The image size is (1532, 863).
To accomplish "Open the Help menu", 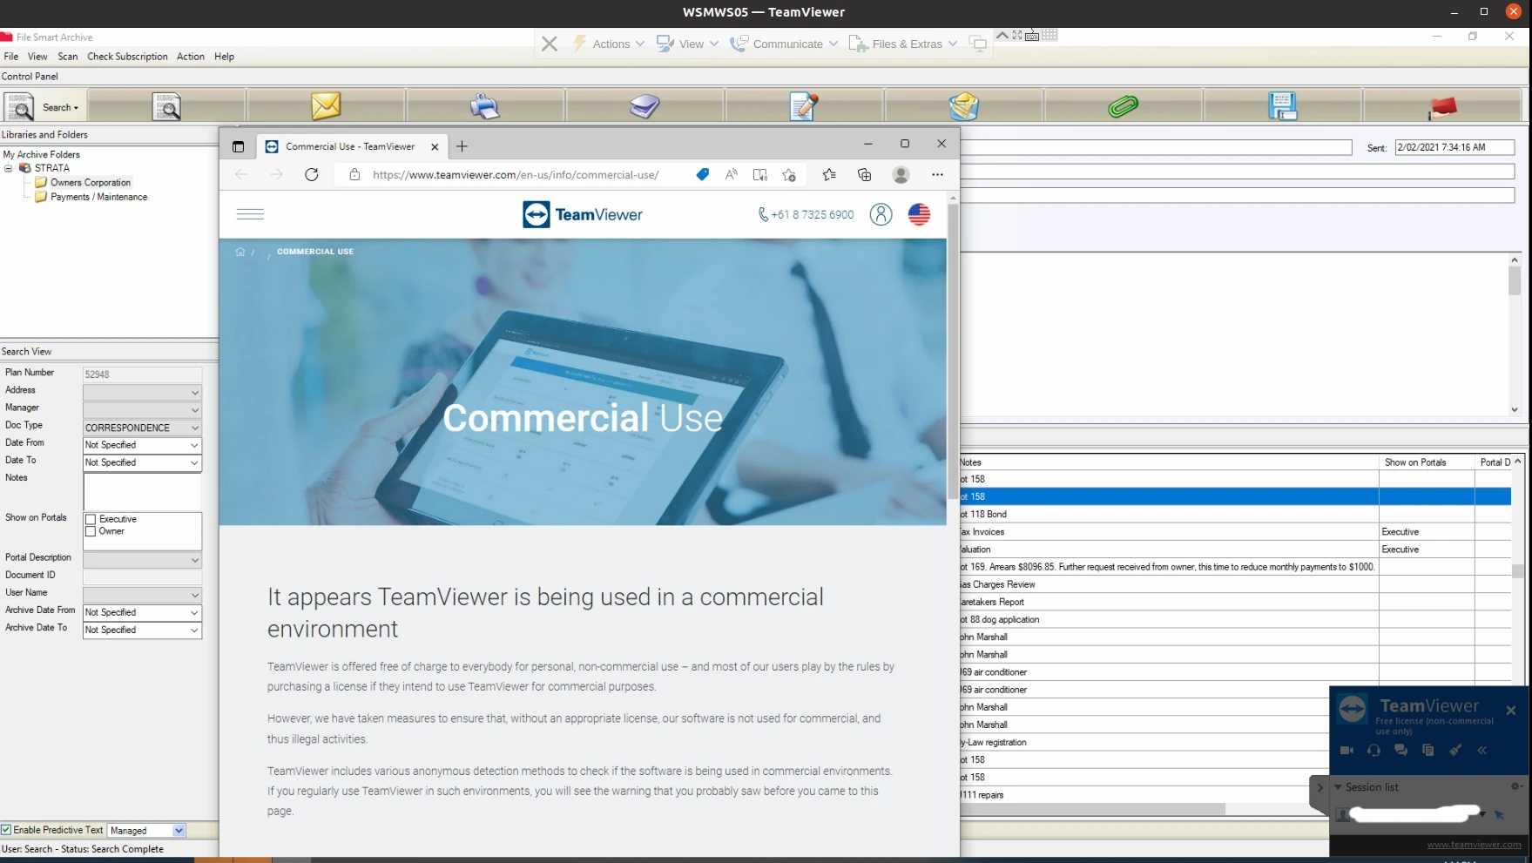I will coord(224,57).
